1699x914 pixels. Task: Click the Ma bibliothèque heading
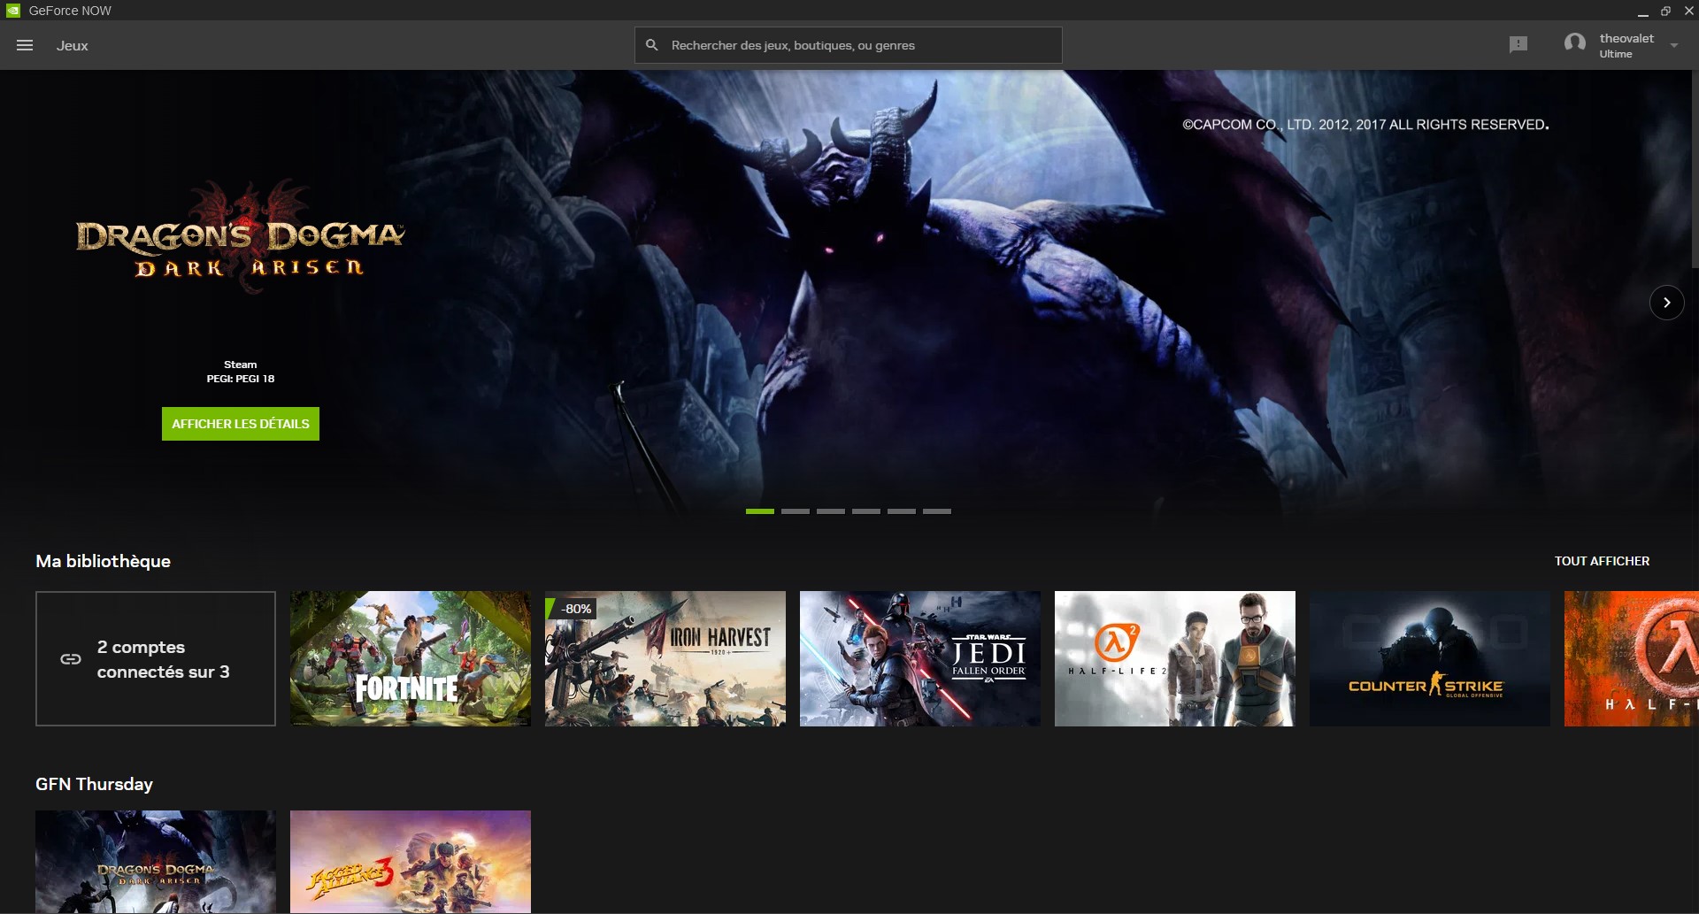[104, 561]
